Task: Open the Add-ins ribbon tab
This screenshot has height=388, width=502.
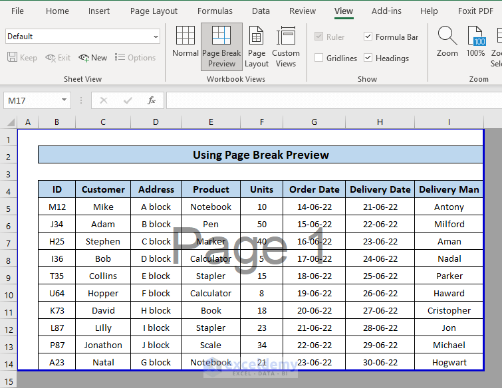Action: [x=386, y=11]
